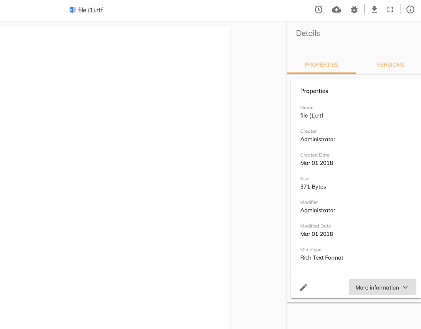The width and height of the screenshot is (421, 329).
Task: Switch to the Versions tab
Action: click(x=390, y=65)
